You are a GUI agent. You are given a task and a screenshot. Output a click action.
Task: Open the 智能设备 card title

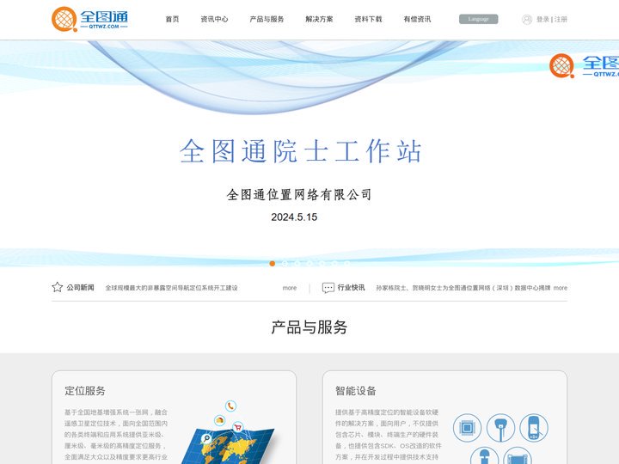click(356, 391)
